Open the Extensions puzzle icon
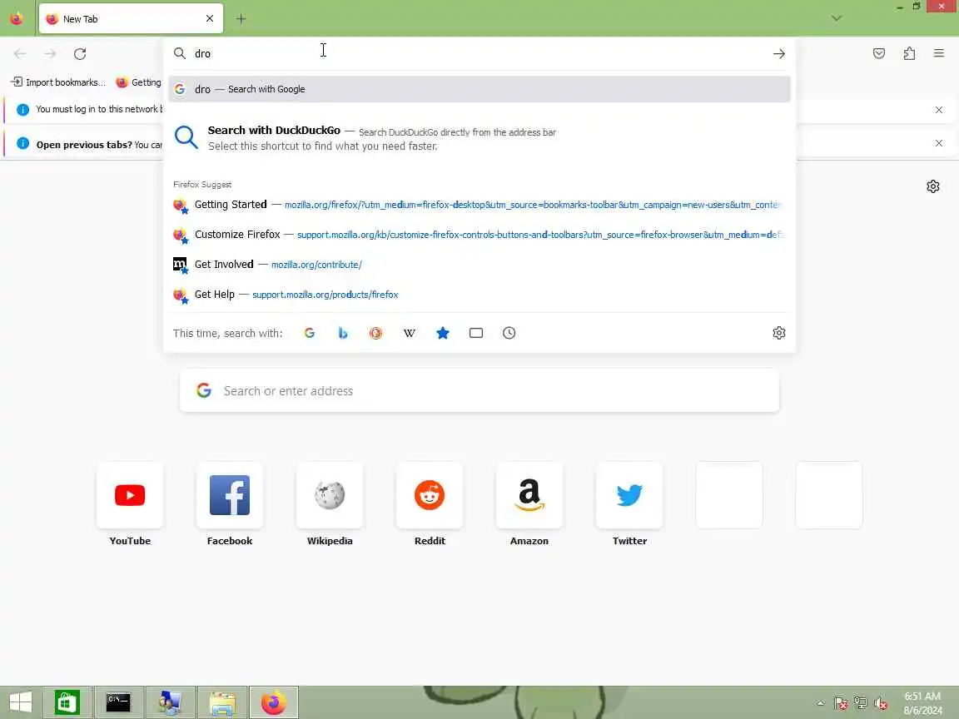Image resolution: width=959 pixels, height=719 pixels. pyautogui.click(x=909, y=54)
